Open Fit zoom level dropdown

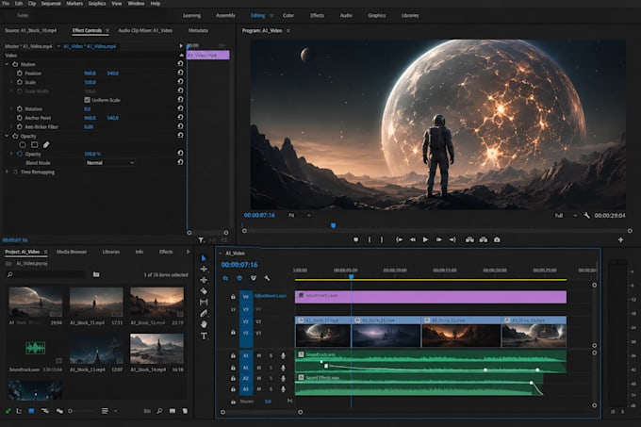(300, 215)
